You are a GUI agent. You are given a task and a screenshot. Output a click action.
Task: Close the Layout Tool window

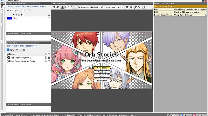point(206,1)
